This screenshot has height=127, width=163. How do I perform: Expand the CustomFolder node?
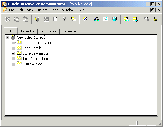coord(13,64)
